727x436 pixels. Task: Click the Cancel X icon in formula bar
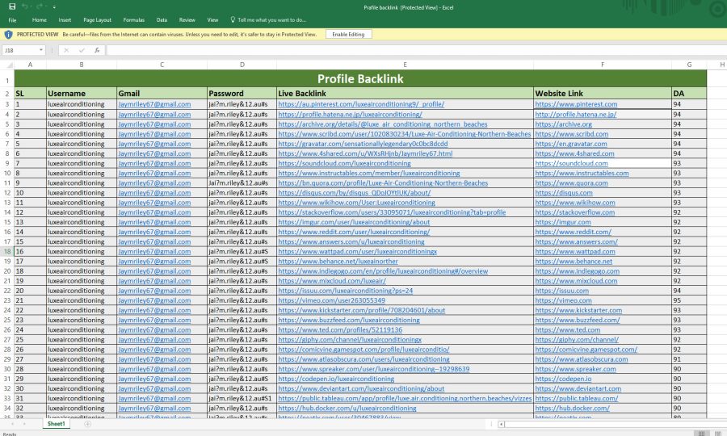66,50
